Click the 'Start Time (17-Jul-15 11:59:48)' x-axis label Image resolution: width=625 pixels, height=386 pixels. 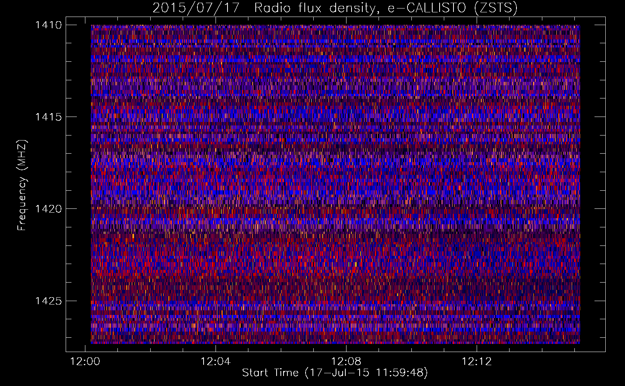pyautogui.click(x=335, y=373)
